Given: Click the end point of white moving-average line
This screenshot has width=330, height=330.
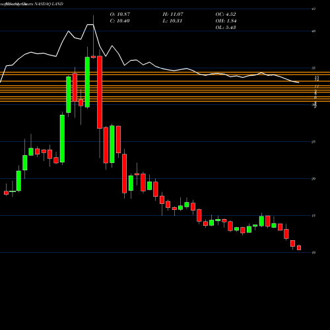Looking at the screenshot, I should click(x=299, y=82).
